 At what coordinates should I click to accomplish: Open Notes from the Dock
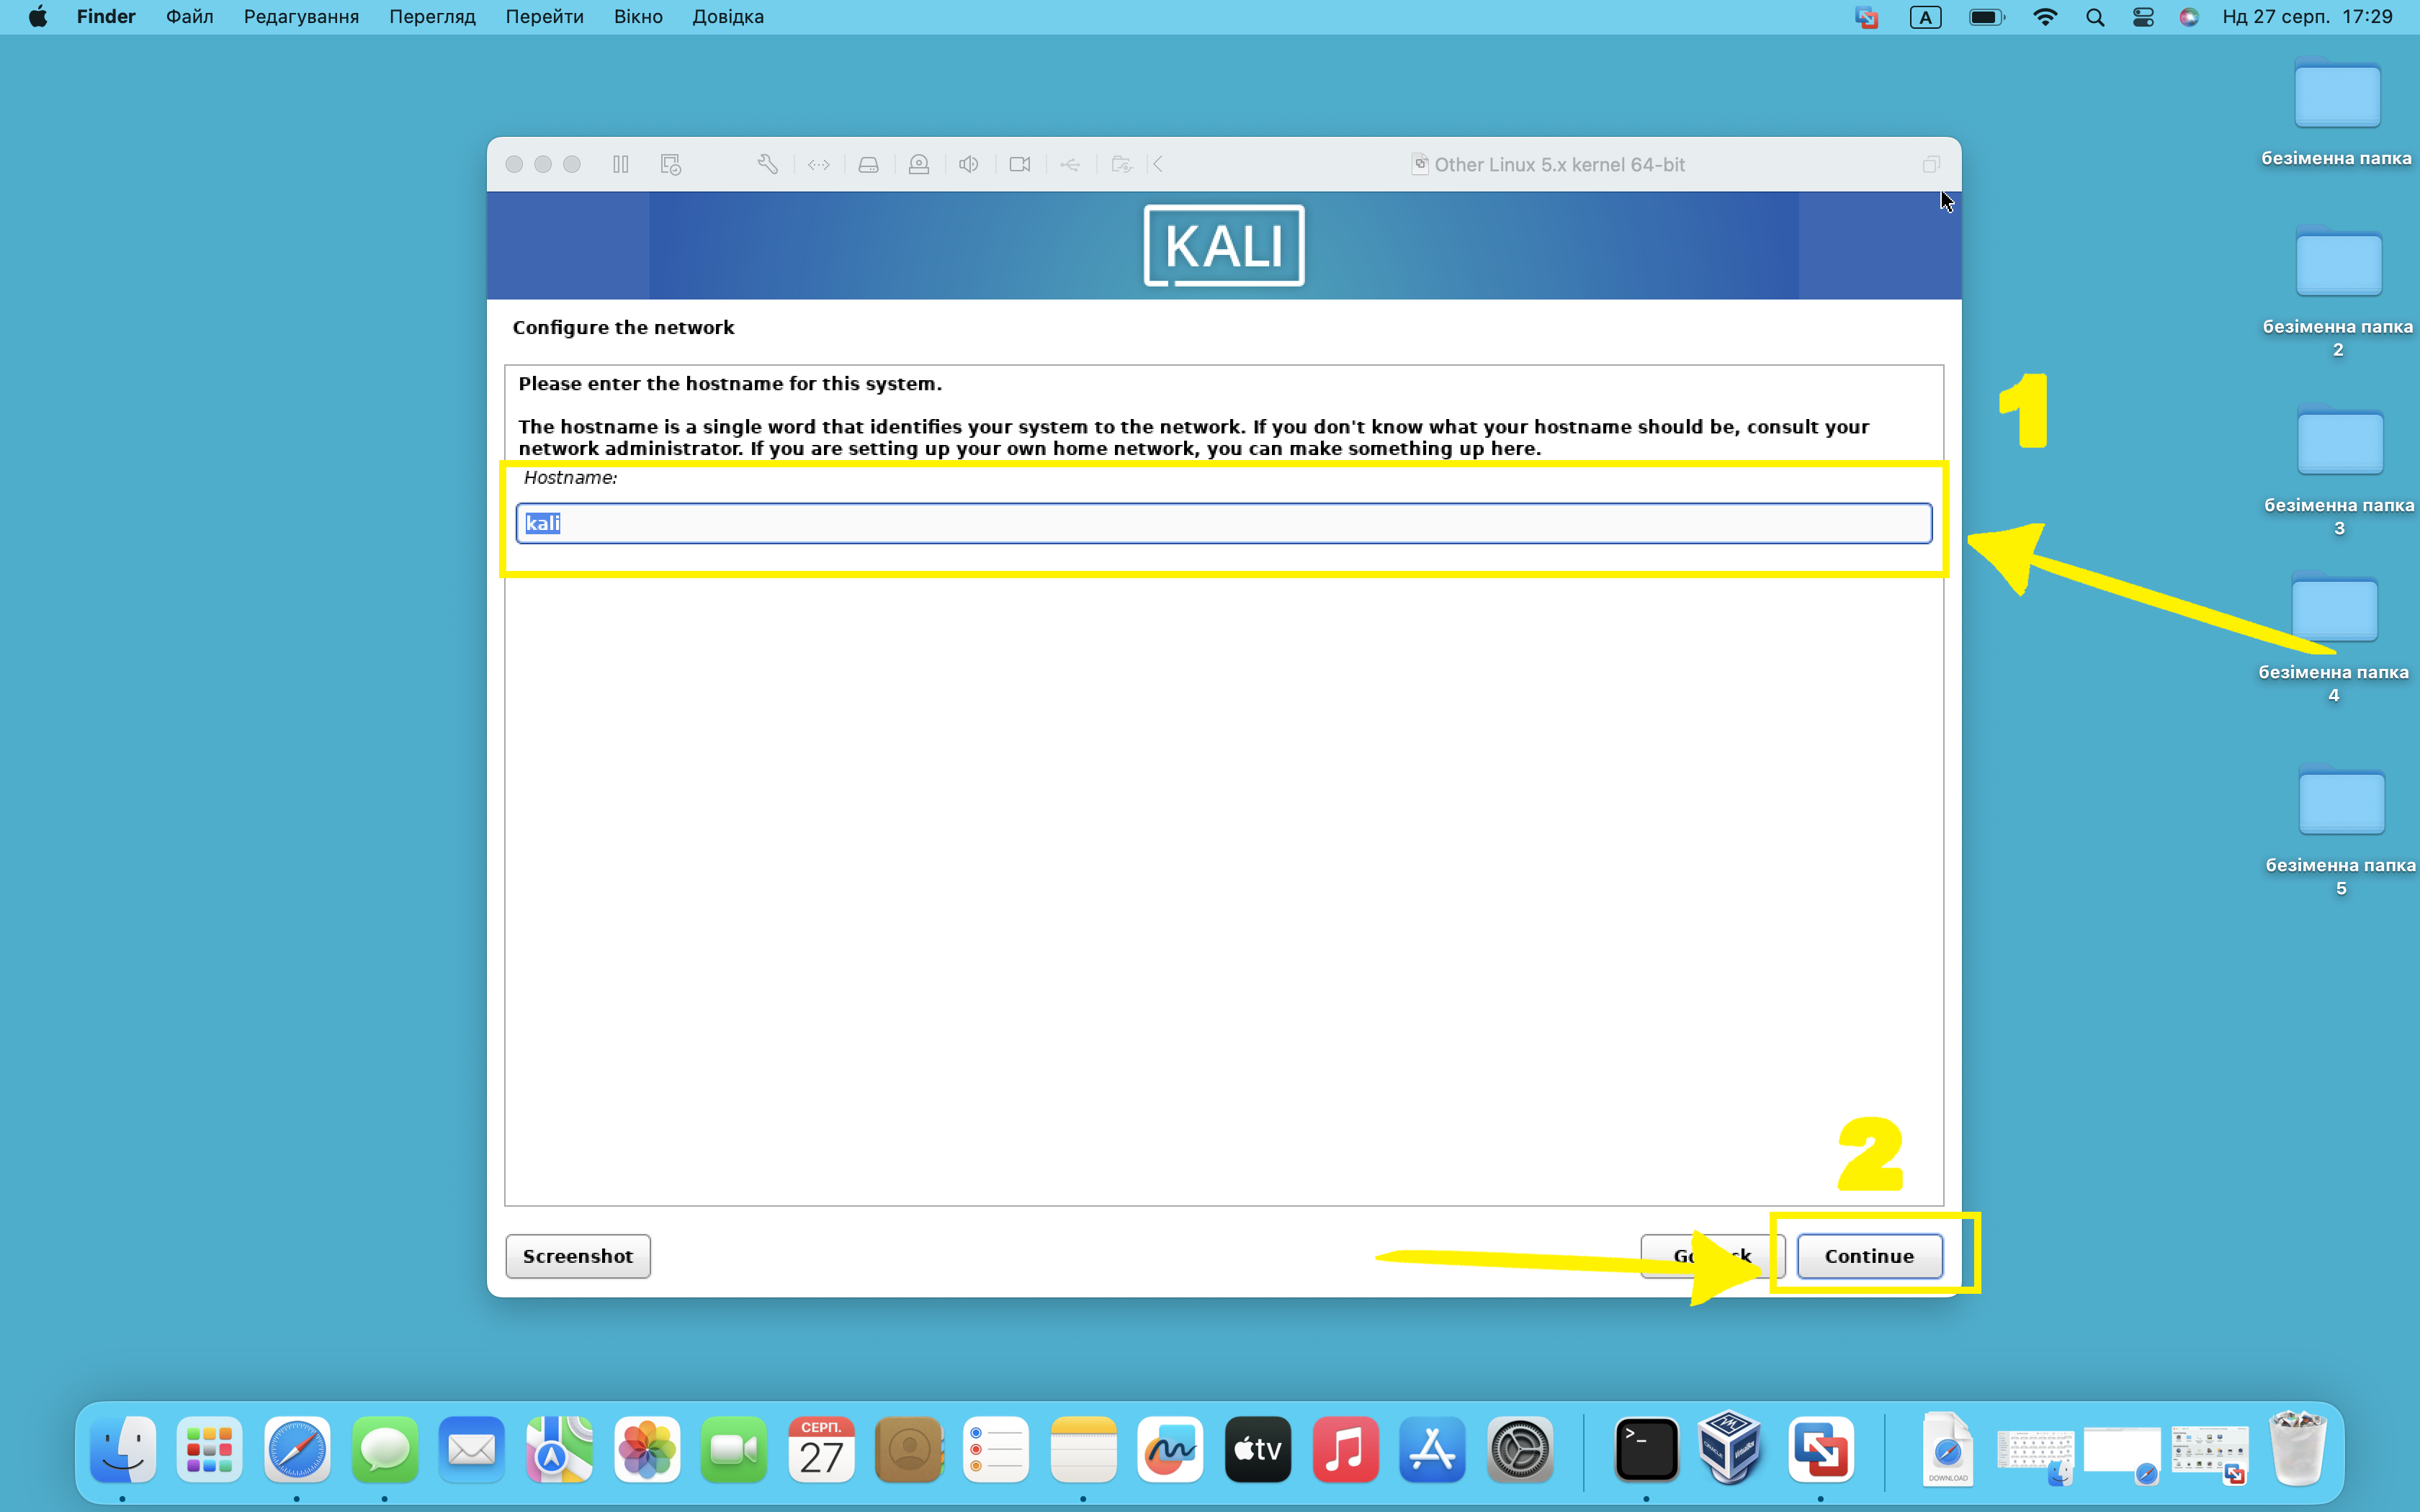tap(1083, 1449)
